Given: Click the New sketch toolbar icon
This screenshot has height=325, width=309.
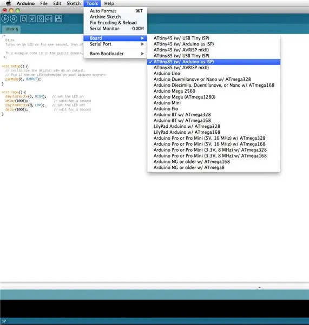Looking at the screenshot, I should tap(24, 19).
